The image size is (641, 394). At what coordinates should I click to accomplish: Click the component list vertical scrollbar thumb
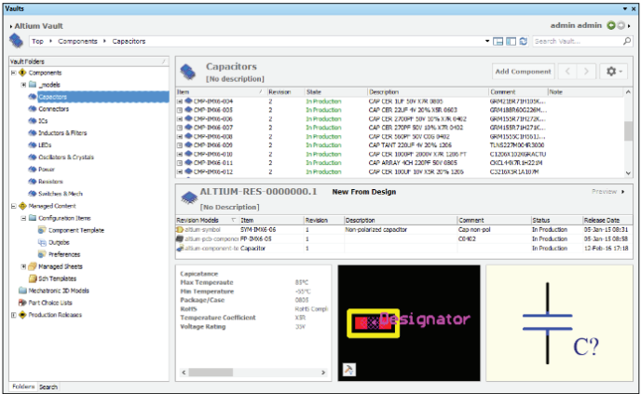click(x=628, y=131)
